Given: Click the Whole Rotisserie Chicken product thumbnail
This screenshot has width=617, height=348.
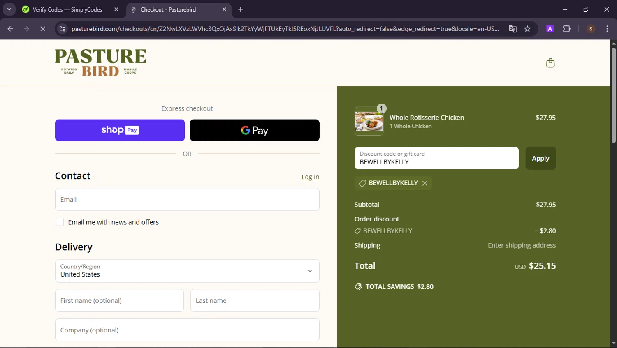Looking at the screenshot, I should pos(369,121).
